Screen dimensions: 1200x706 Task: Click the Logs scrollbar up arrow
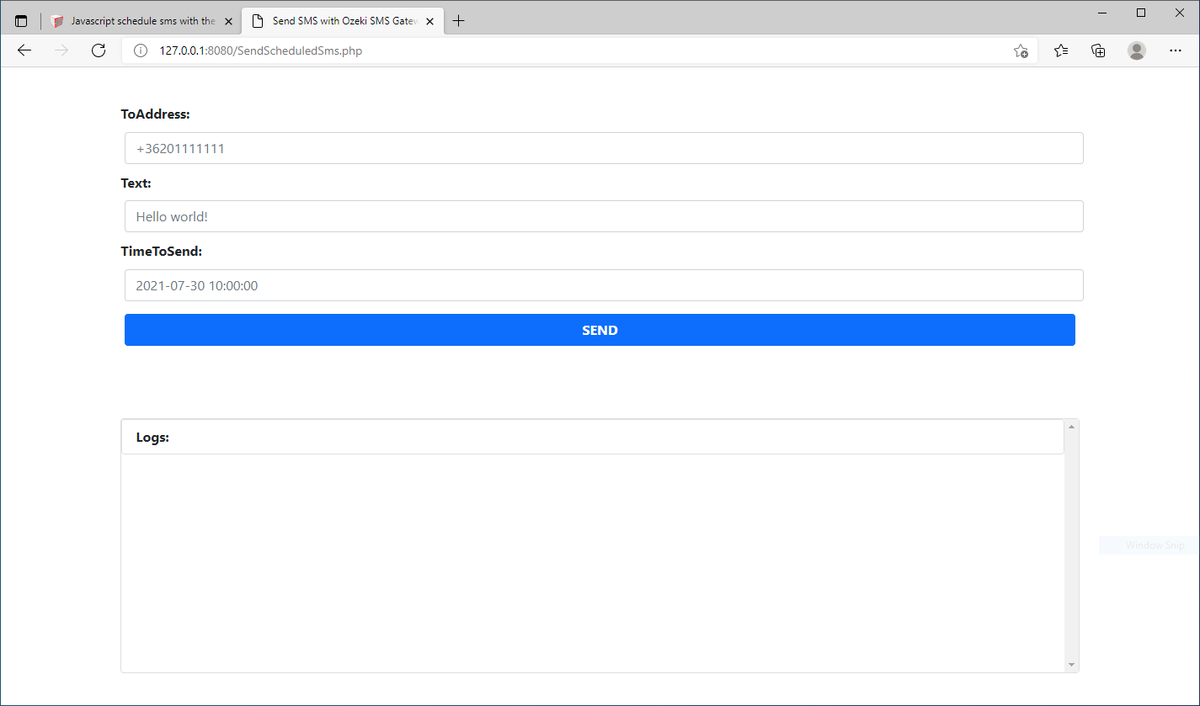coord(1072,427)
